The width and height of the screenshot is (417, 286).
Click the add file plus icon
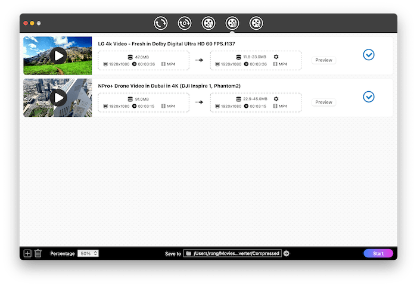[27, 253]
